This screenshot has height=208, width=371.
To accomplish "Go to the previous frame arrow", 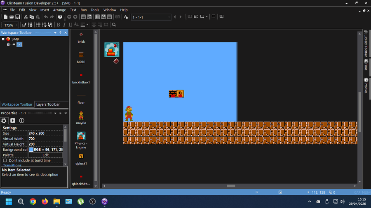I will pos(175,17).
